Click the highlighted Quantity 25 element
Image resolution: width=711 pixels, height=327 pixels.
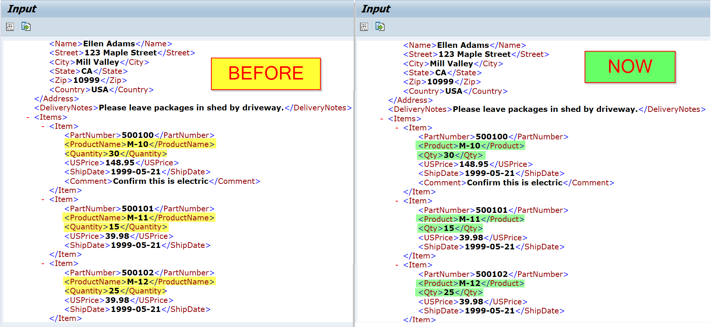(115, 291)
